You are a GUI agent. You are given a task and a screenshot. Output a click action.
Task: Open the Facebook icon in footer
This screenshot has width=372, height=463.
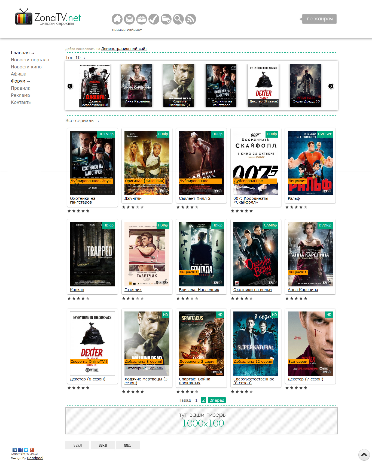tap(20, 450)
